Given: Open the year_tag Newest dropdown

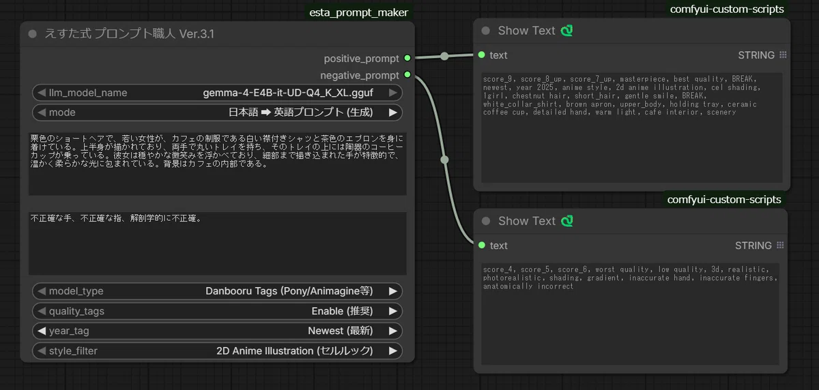Looking at the screenshot, I should 217,331.
